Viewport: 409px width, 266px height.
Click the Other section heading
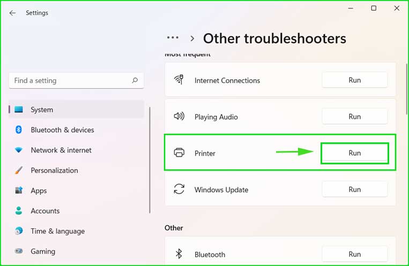[x=174, y=228]
